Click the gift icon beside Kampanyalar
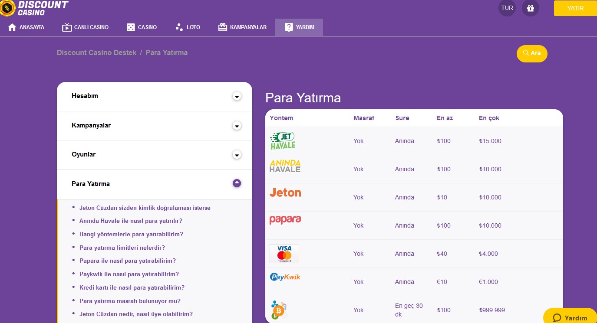597x323 pixels. [x=223, y=27]
